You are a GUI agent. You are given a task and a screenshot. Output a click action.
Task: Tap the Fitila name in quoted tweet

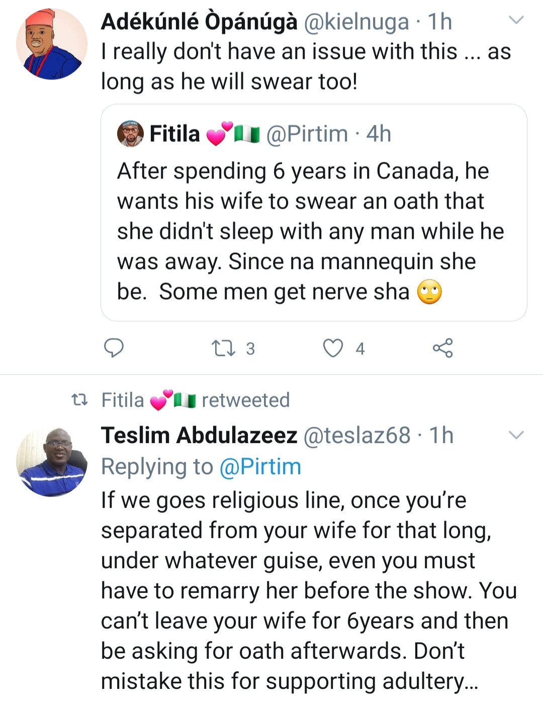click(175, 134)
